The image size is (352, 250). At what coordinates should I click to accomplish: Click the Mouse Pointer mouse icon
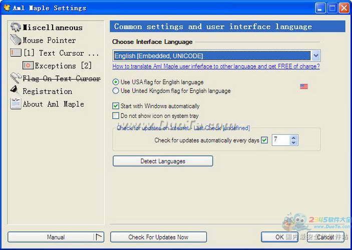(16, 39)
